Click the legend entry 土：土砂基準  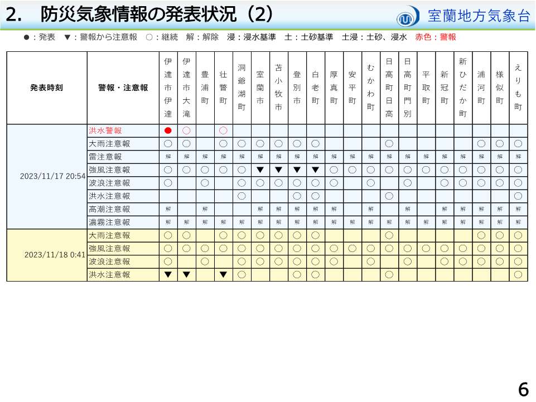[x=308, y=37]
